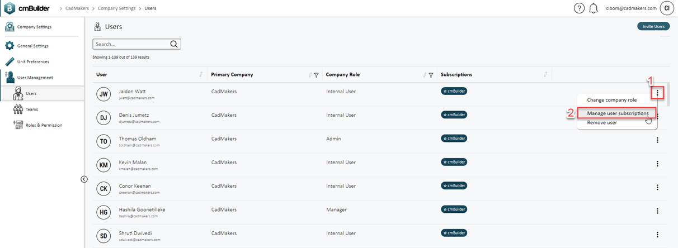This screenshot has width=678, height=248.
Task: Choose Manage user subscriptions from the menu
Action: pyautogui.click(x=618, y=113)
